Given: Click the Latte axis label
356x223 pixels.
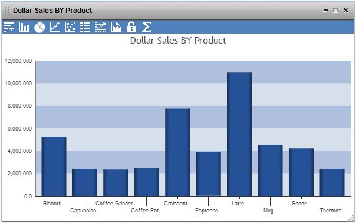Looking at the screenshot, I should point(238,203).
